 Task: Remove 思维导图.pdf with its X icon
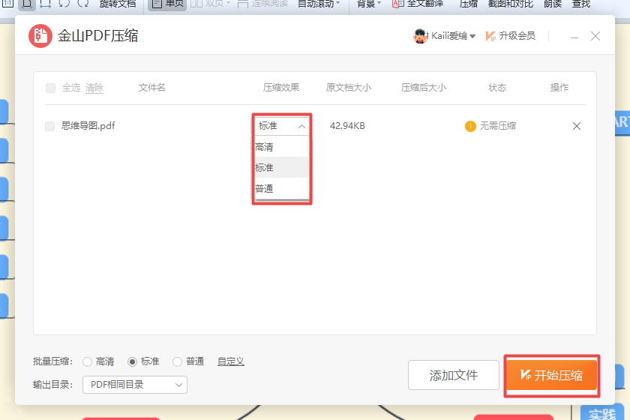coord(577,126)
